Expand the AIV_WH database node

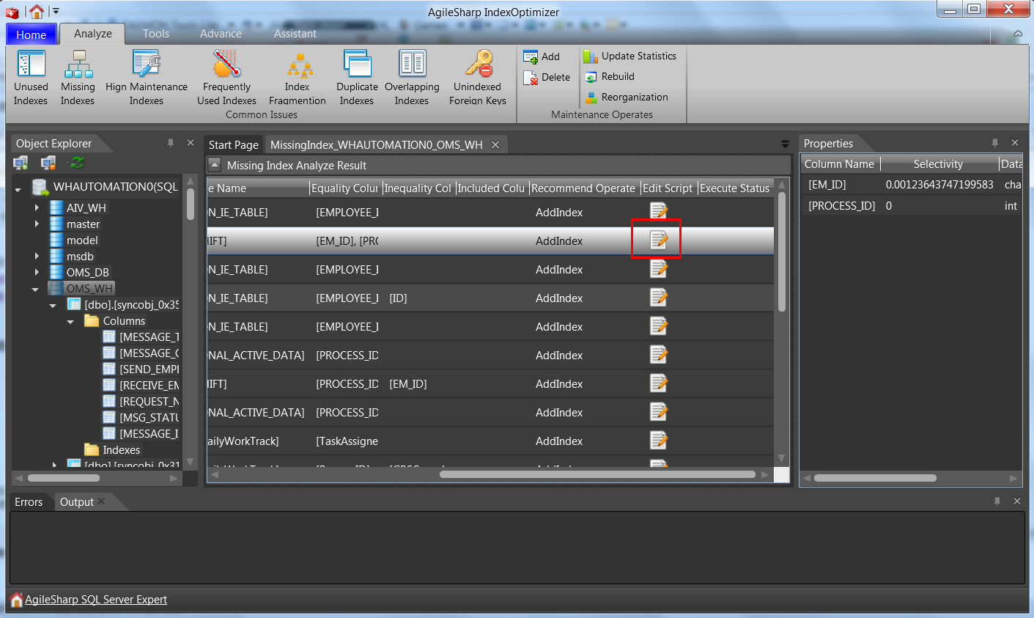(x=37, y=207)
